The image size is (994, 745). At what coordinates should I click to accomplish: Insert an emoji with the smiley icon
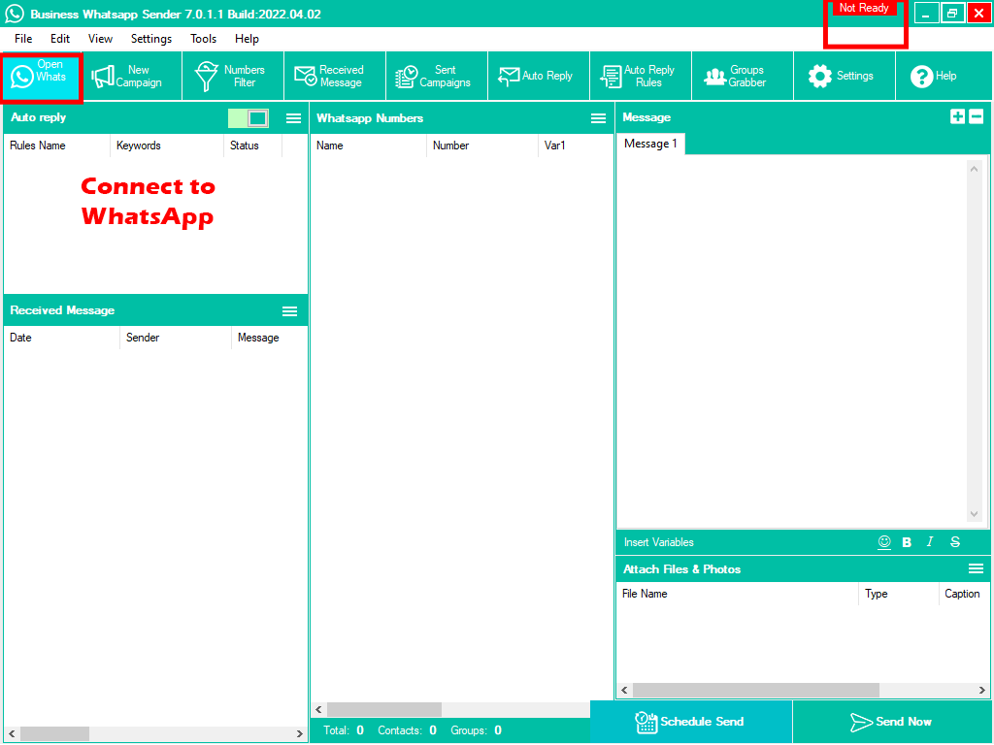[884, 542]
